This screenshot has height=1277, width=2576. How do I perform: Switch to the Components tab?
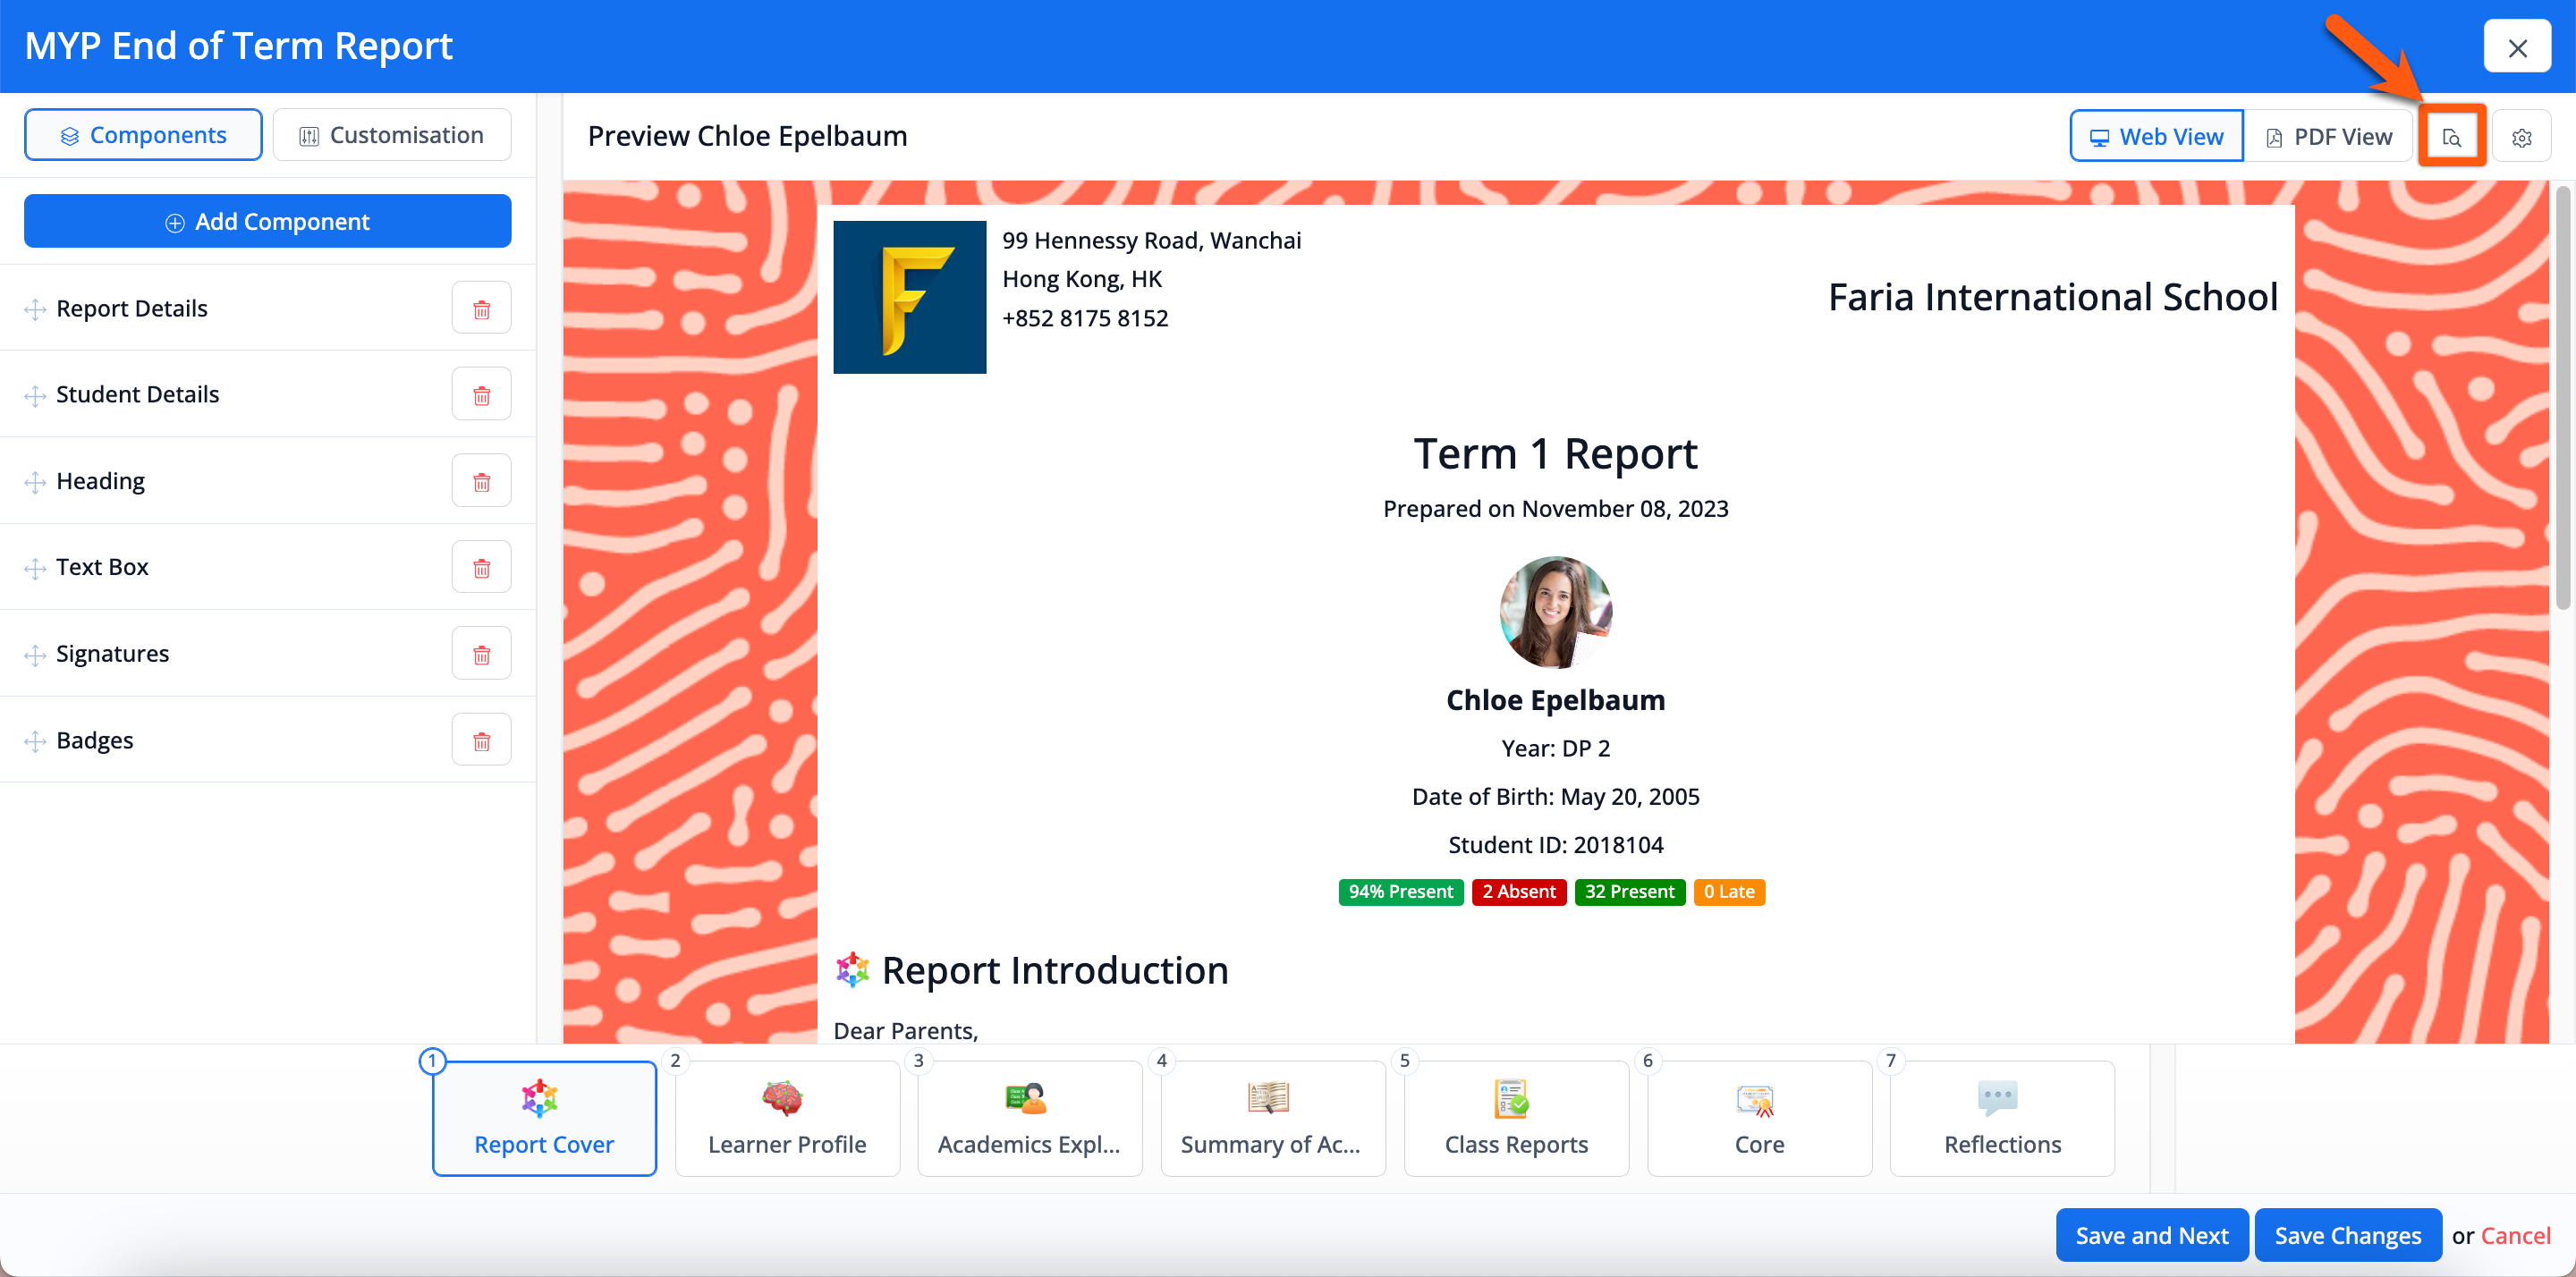143,135
